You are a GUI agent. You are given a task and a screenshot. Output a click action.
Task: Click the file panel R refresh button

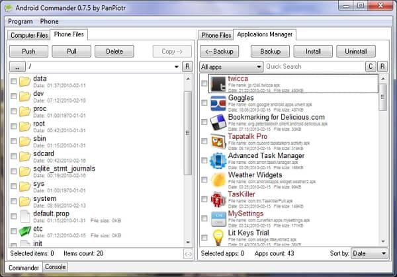pos(187,67)
